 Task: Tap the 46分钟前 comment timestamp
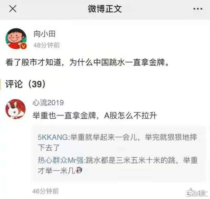click(x=45, y=191)
